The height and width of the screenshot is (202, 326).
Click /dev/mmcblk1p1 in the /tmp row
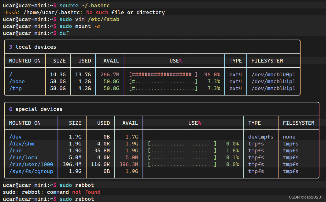click(273, 89)
